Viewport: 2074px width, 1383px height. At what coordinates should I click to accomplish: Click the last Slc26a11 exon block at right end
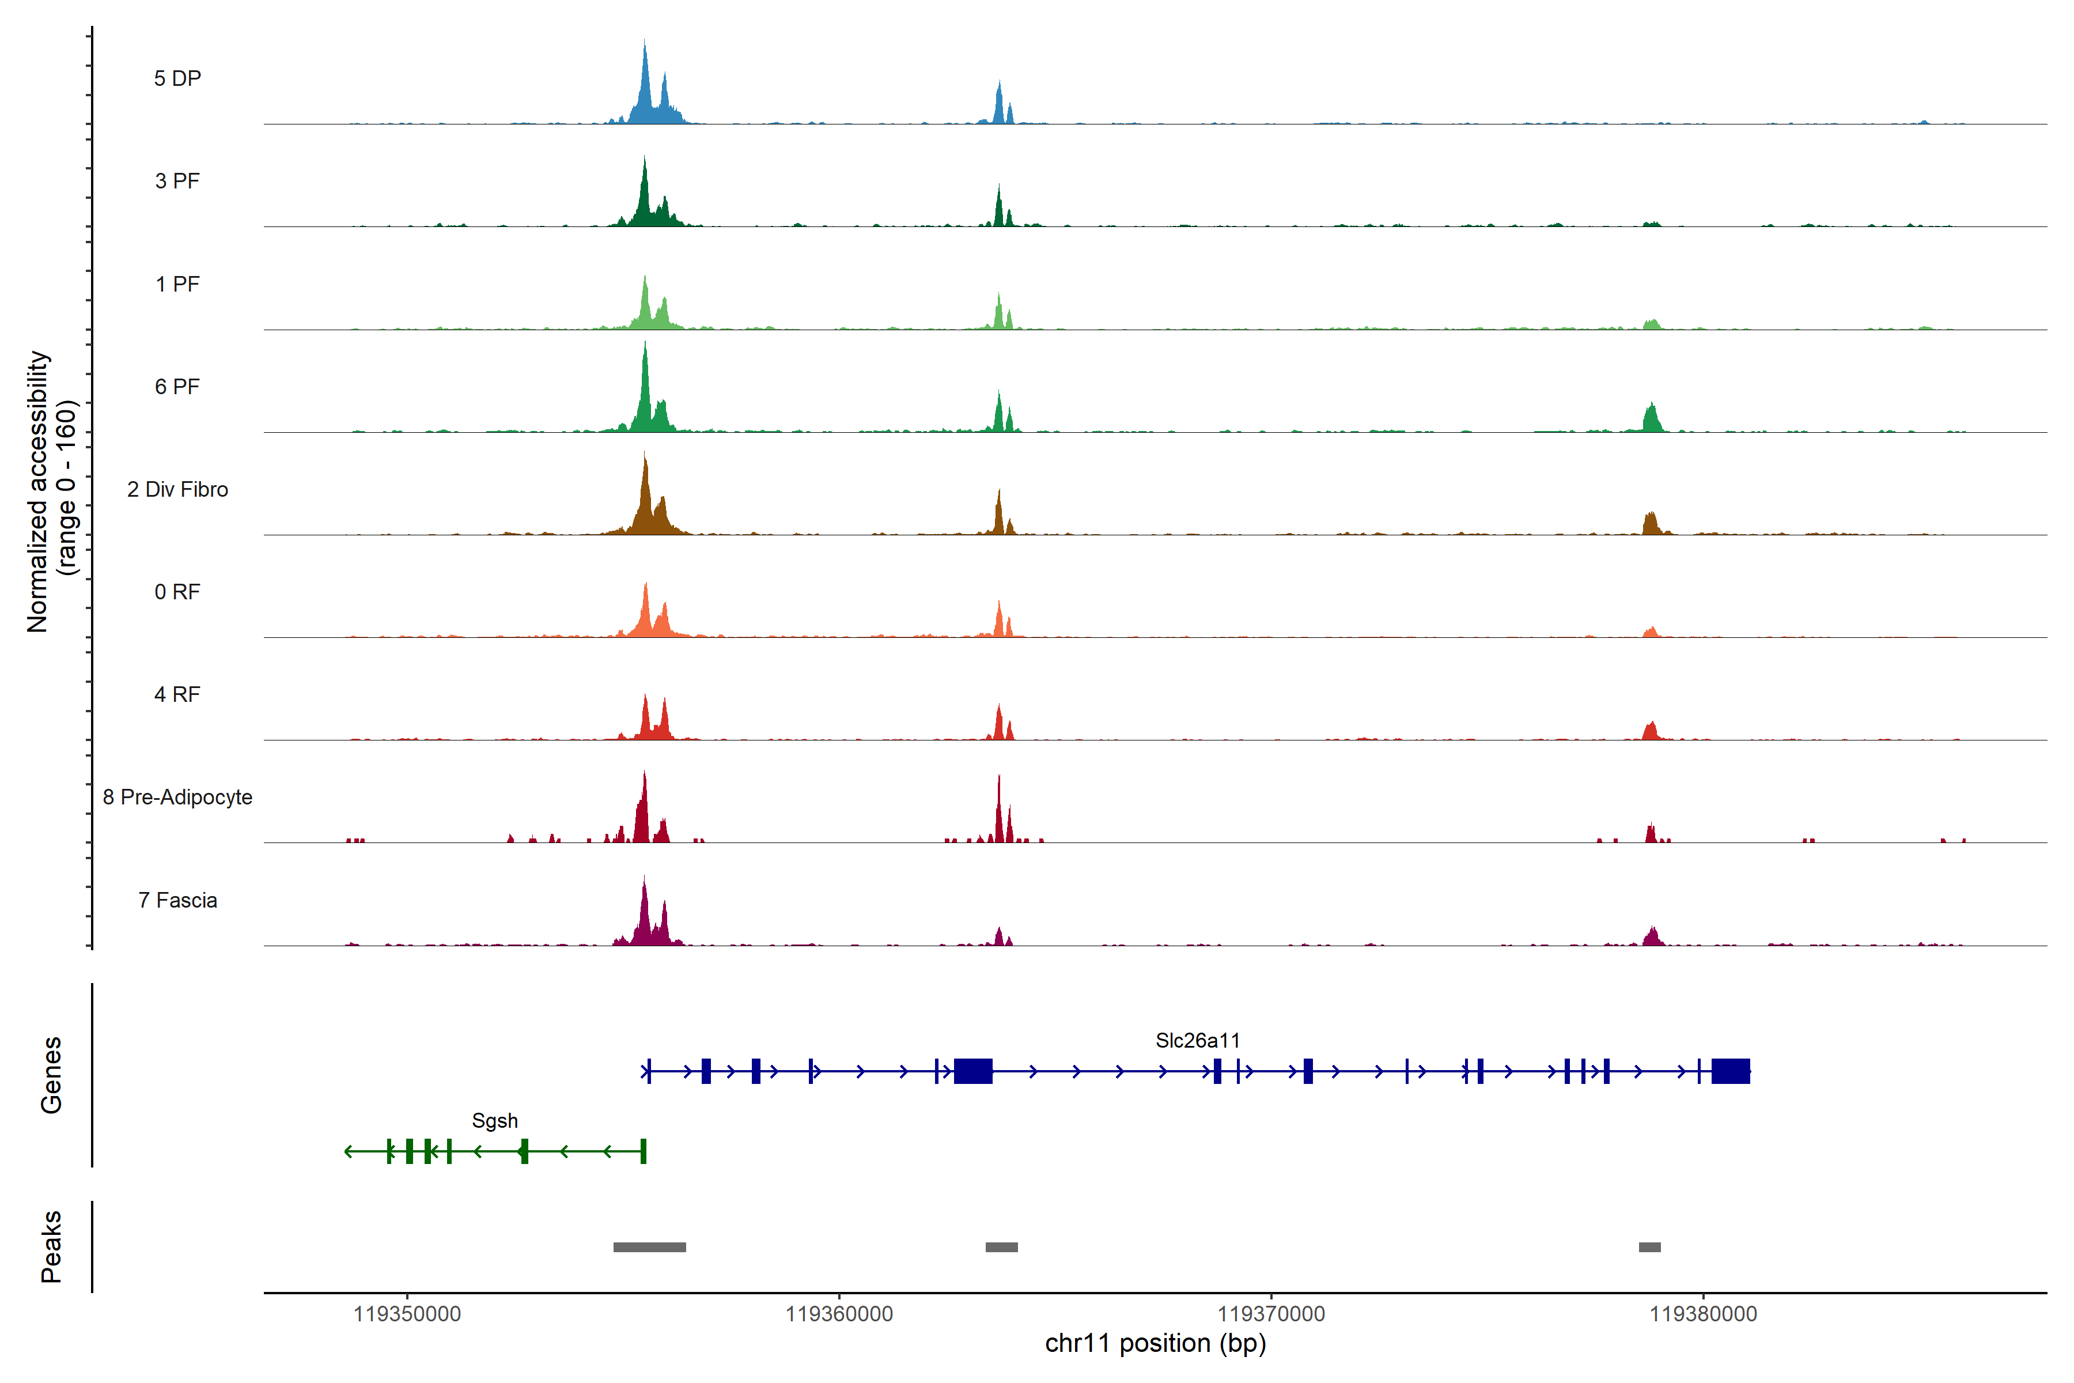point(1730,1071)
